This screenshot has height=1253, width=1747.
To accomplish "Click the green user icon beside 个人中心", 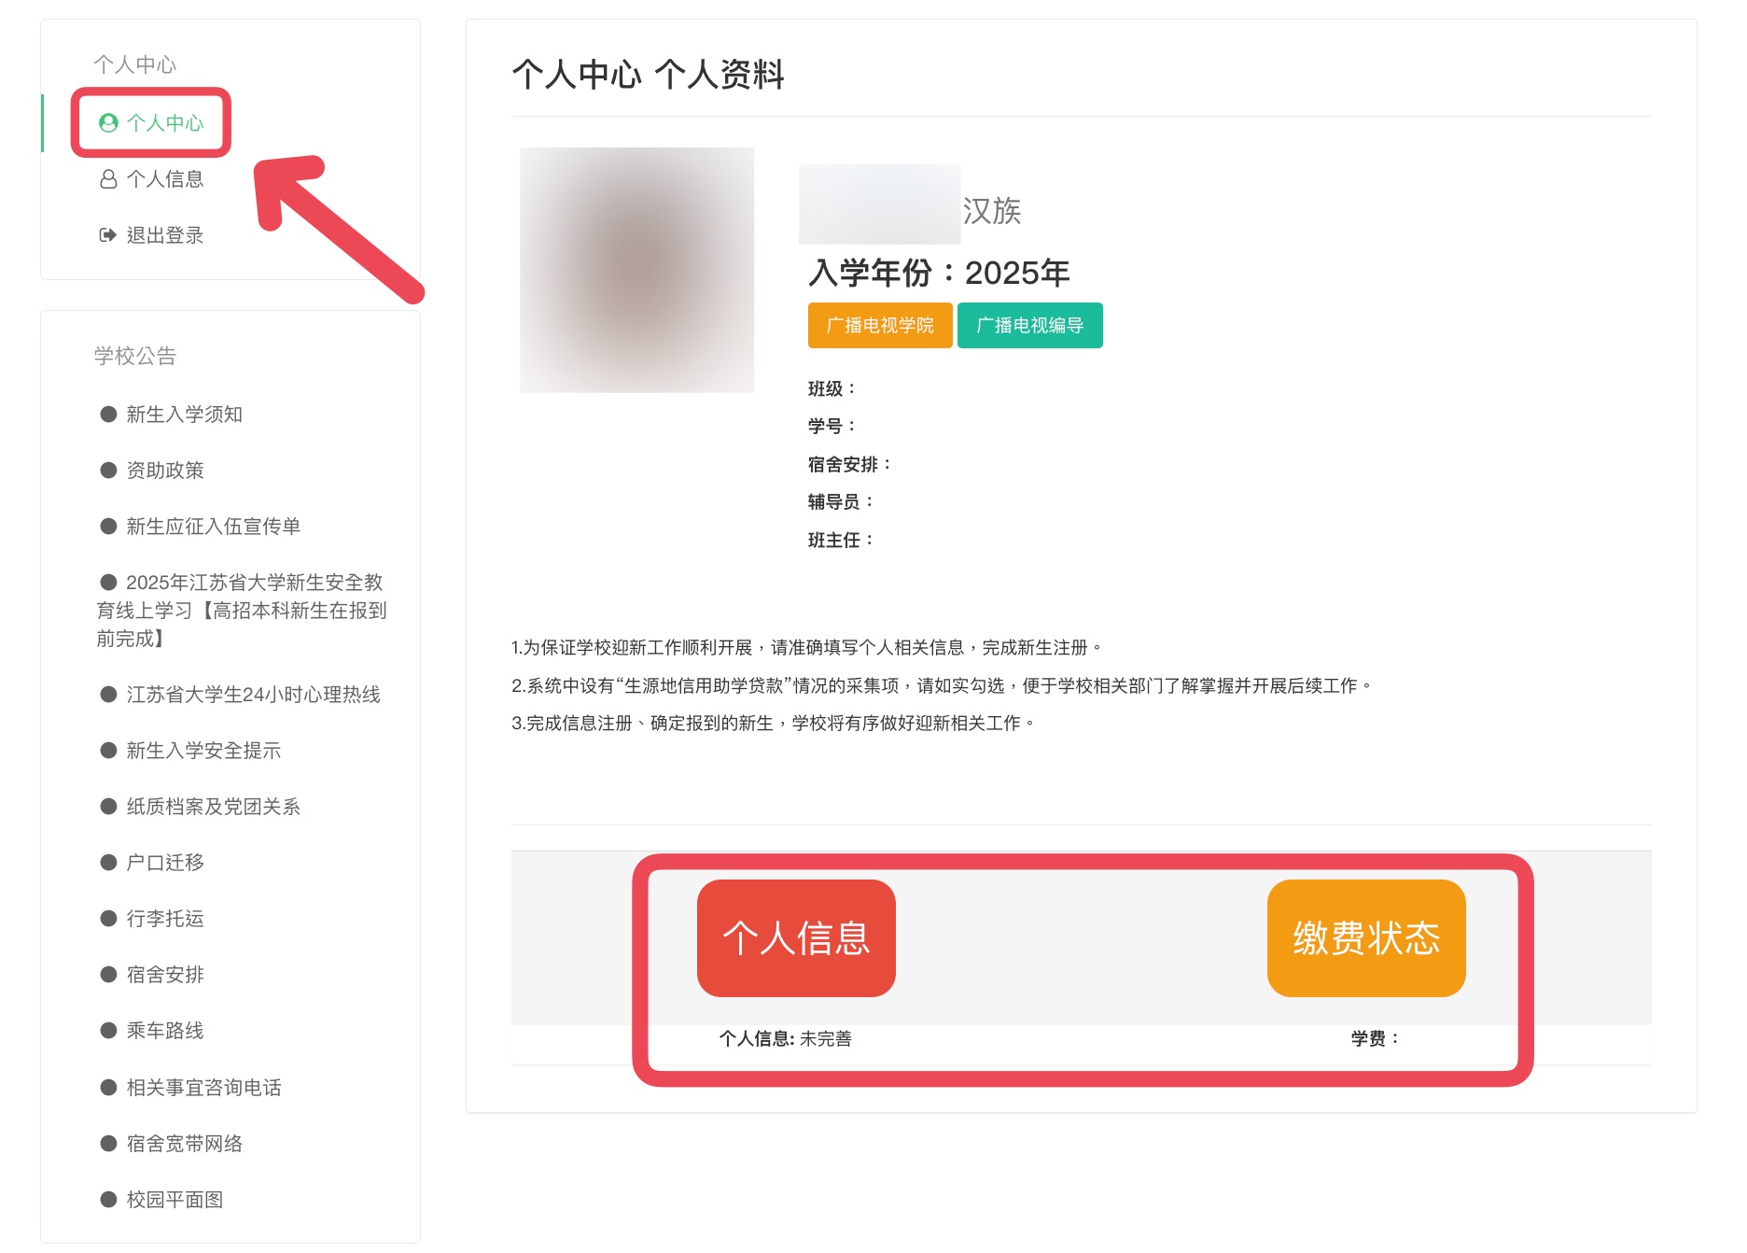I will pos(108,123).
